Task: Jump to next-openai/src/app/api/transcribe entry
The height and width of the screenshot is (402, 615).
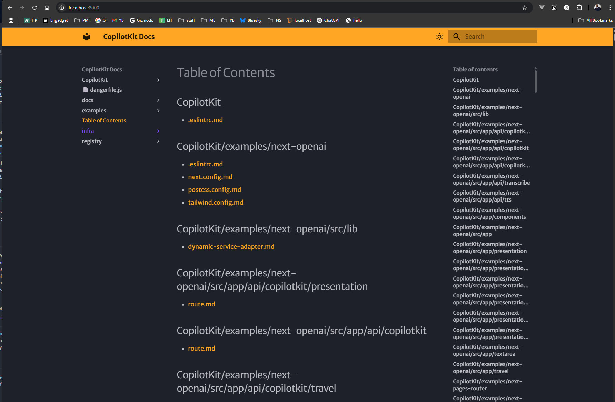Action: (x=491, y=179)
